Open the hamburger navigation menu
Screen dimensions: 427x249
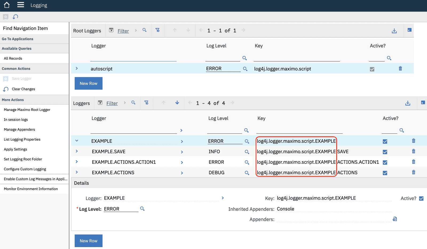(x=21, y=5)
